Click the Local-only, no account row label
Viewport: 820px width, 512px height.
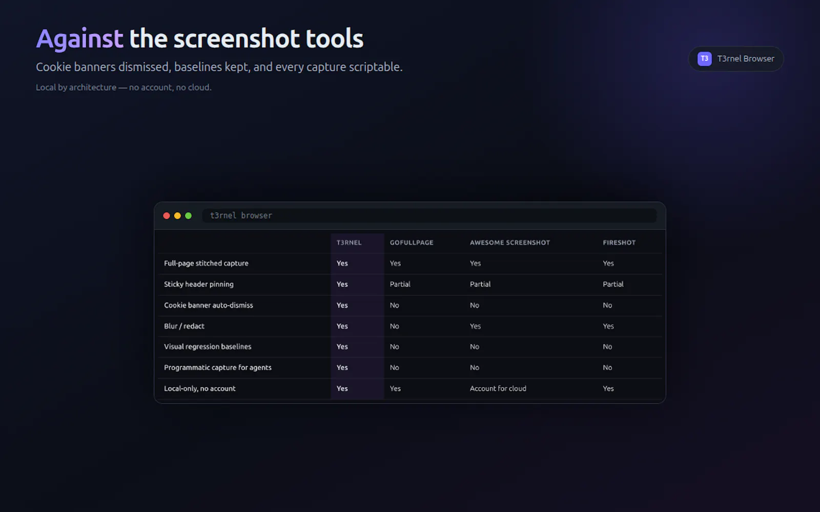coord(200,389)
